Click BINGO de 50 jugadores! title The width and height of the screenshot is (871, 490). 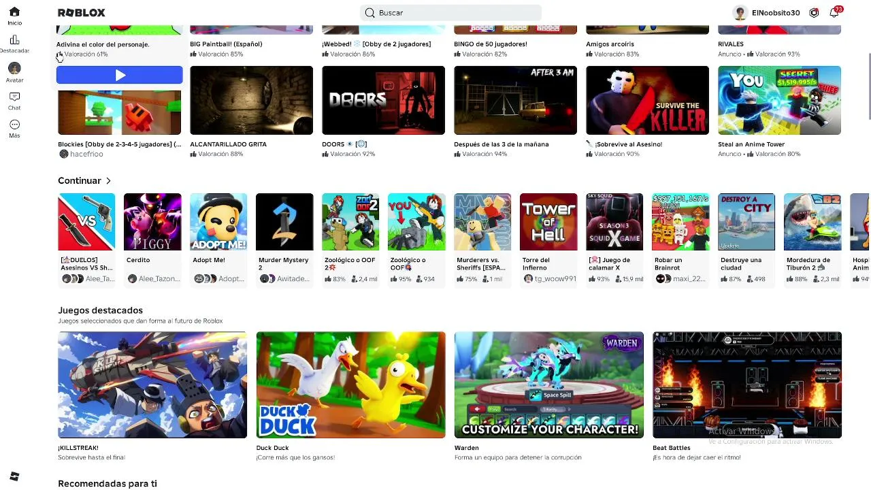[491, 44]
